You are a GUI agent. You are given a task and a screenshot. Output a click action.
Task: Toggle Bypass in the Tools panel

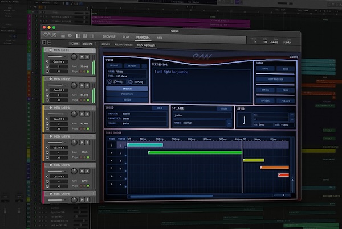[x=265, y=90]
